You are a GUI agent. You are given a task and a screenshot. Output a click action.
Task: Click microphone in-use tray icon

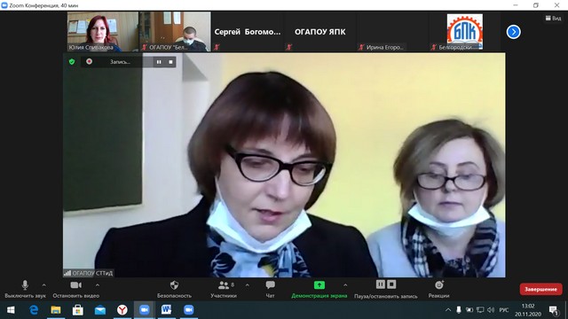(459, 310)
